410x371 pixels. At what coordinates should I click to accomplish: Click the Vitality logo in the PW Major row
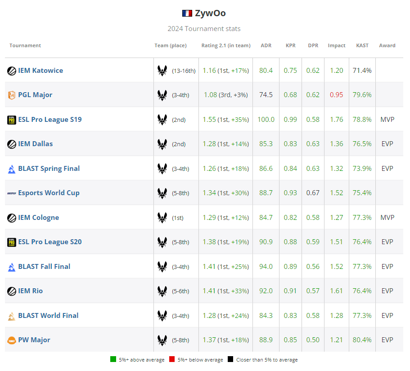[x=162, y=340]
